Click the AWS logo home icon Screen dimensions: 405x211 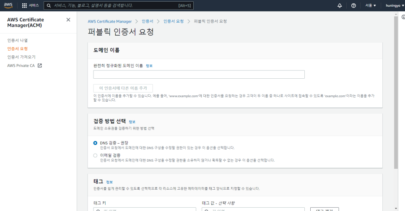8,5
